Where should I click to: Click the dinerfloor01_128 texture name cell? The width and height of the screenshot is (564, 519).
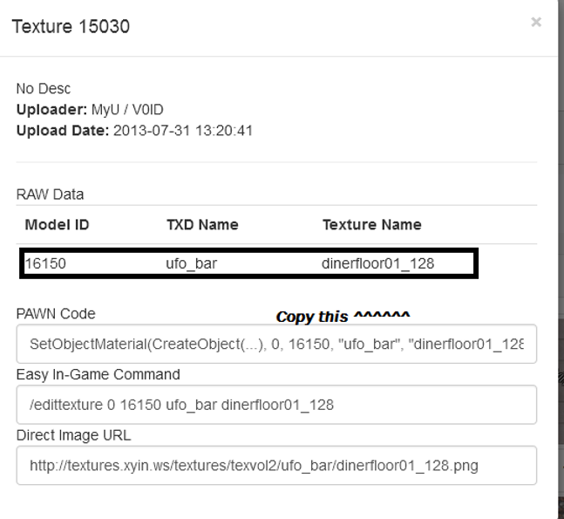click(x=372, y=263)
